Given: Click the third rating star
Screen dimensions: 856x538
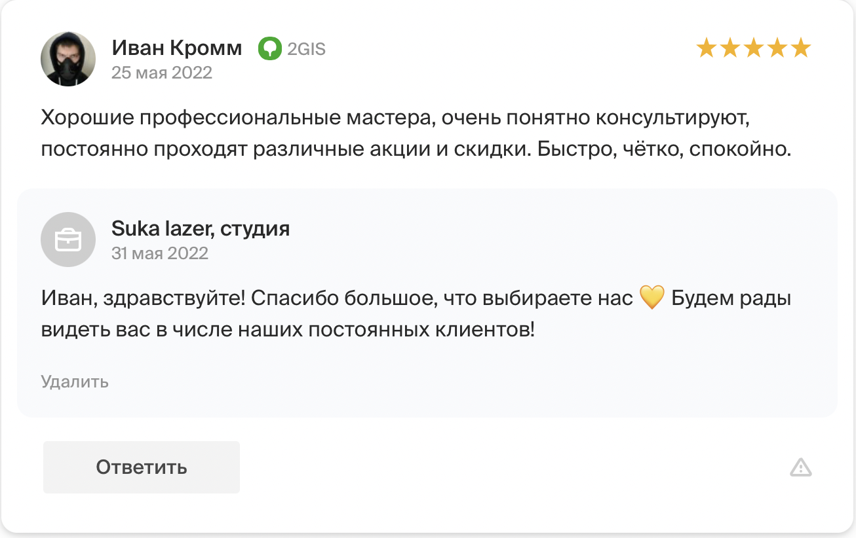Looking at the screenshot, I should [754, 48].
